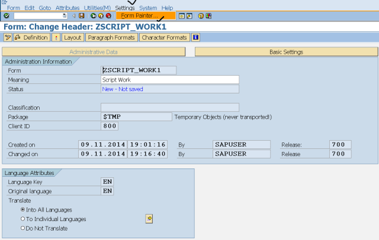Open the Help question mark icon
The width and height of the screenshot is (379, 240).
[x=201, y=16]
